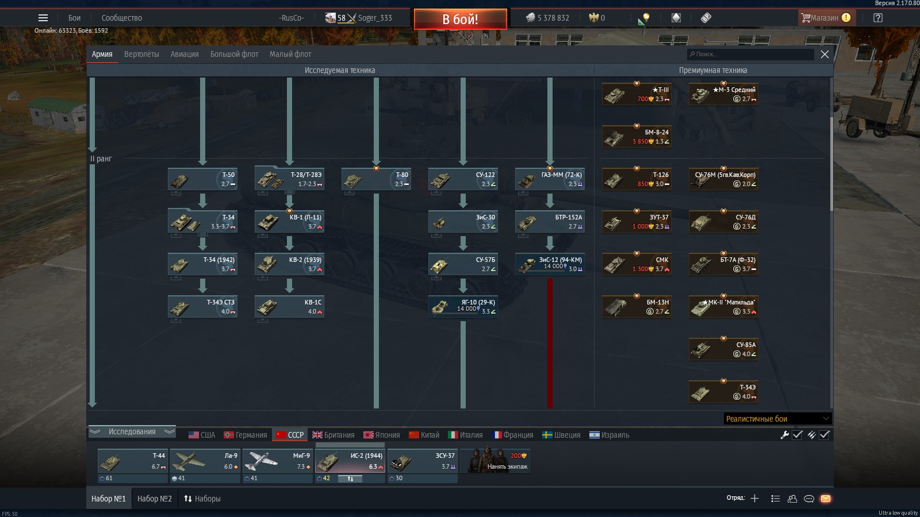Select the СУ-122 vehicle card

click(x=463, y=179)
